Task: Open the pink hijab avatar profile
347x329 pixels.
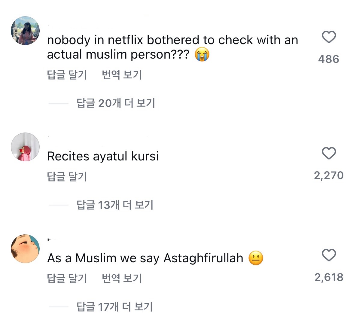Action: point(25,147)
